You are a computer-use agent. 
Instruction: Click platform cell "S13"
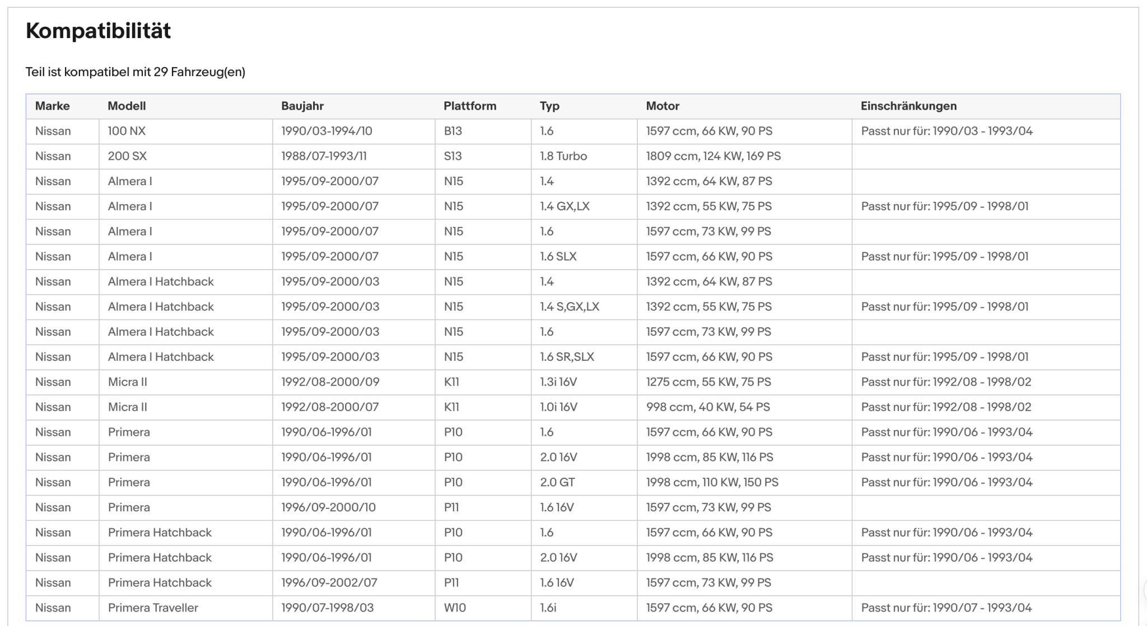453,157
